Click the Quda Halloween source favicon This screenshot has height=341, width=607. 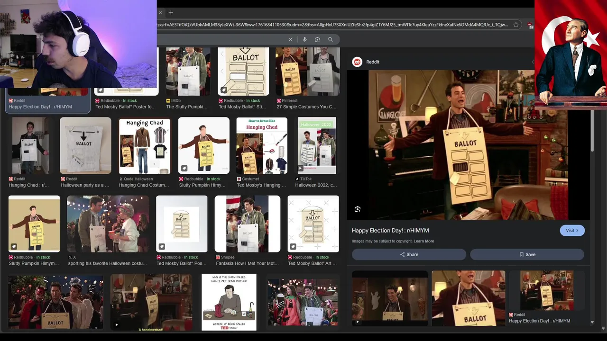(x=121, y=179)
